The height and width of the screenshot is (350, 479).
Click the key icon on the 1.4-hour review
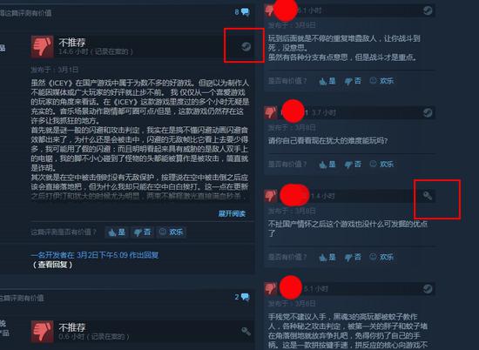tap(428, 196)
